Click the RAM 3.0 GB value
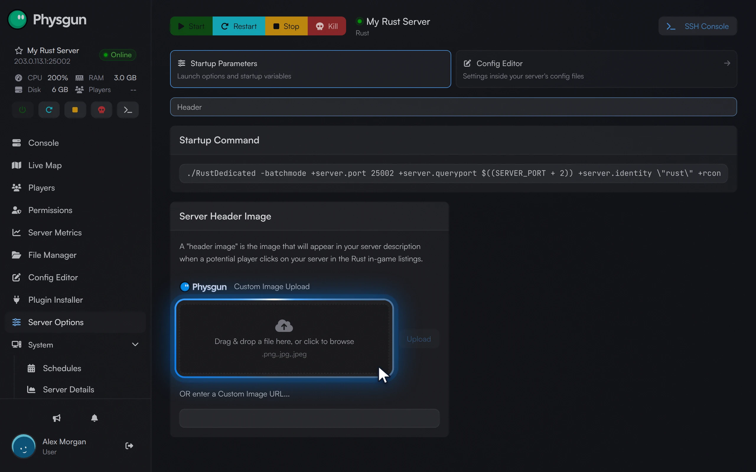The width and height of the screenshot is (756, 472). (x=125, y=77)
